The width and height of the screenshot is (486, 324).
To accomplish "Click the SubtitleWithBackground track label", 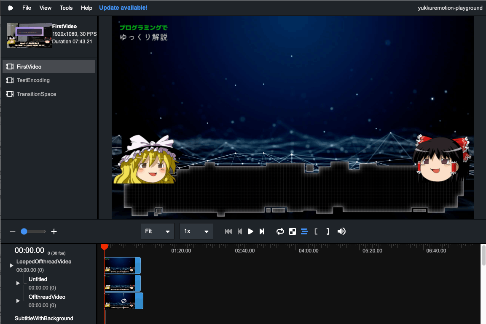I will coord(44,319).
